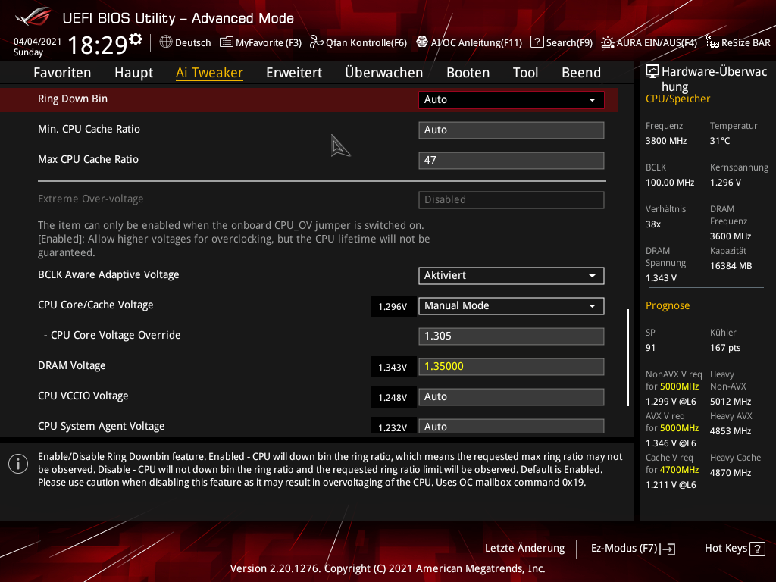The image size is (776, 582).
Task: Show Hot Keys help
Action: coord(735,549)
